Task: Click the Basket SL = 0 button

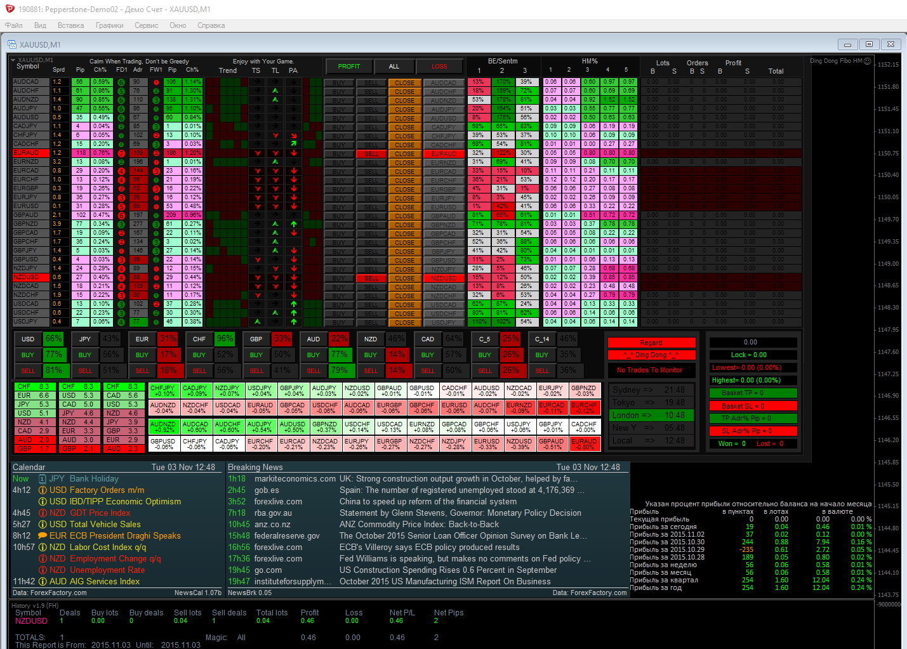Action: tap(752, 406)
